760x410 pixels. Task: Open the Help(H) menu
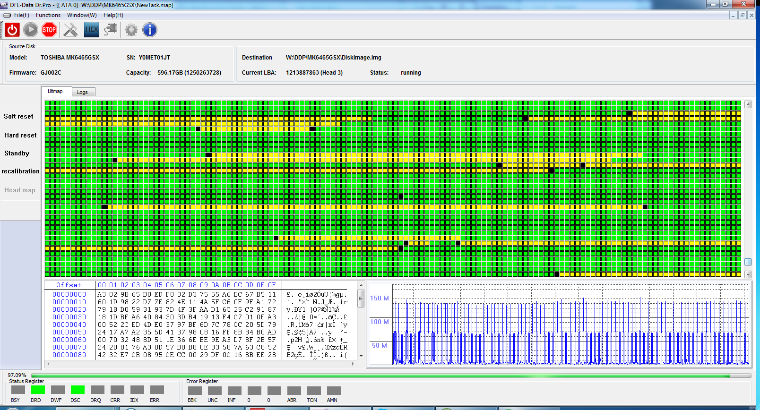point(113,15)
